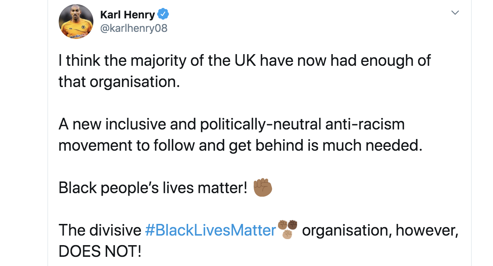Click Karl Henry's profile avatar photo
493x266 pixels.
point(76,21)
